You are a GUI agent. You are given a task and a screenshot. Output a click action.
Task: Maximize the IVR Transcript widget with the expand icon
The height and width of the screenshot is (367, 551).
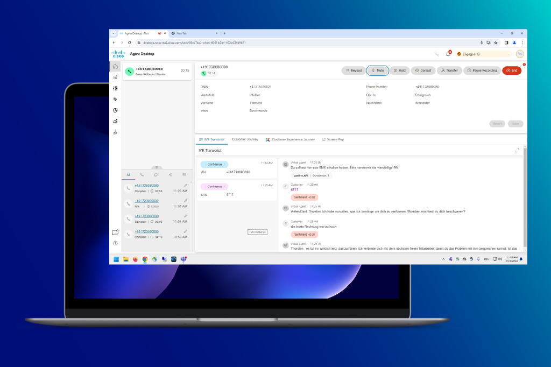pos(517,151)
